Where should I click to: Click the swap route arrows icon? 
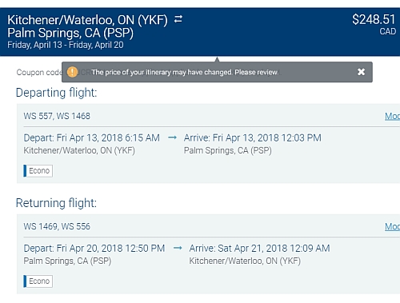click(x=178, y=19)
